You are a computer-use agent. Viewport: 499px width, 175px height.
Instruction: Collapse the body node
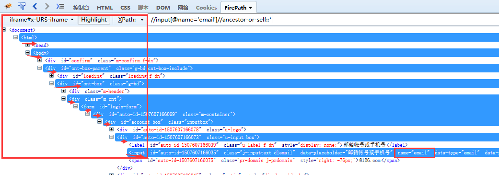point(27,53)
